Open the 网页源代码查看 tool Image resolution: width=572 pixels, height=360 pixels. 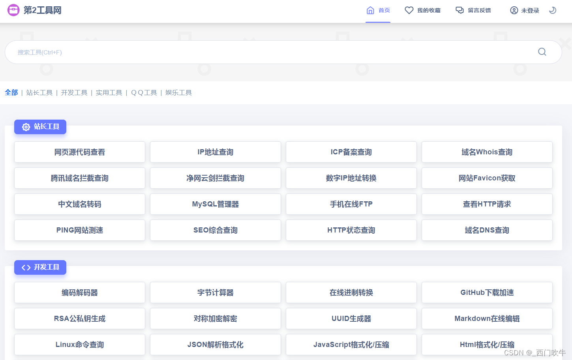tap(80, 152)
